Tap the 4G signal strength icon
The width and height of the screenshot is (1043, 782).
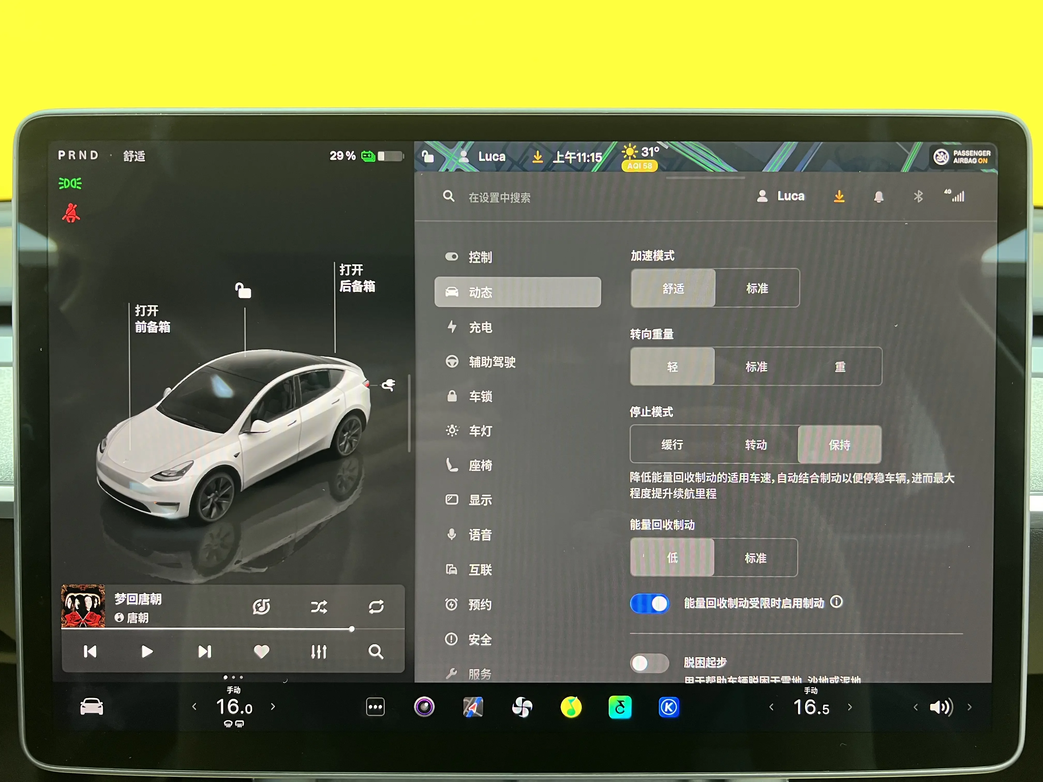pos(954,195)
